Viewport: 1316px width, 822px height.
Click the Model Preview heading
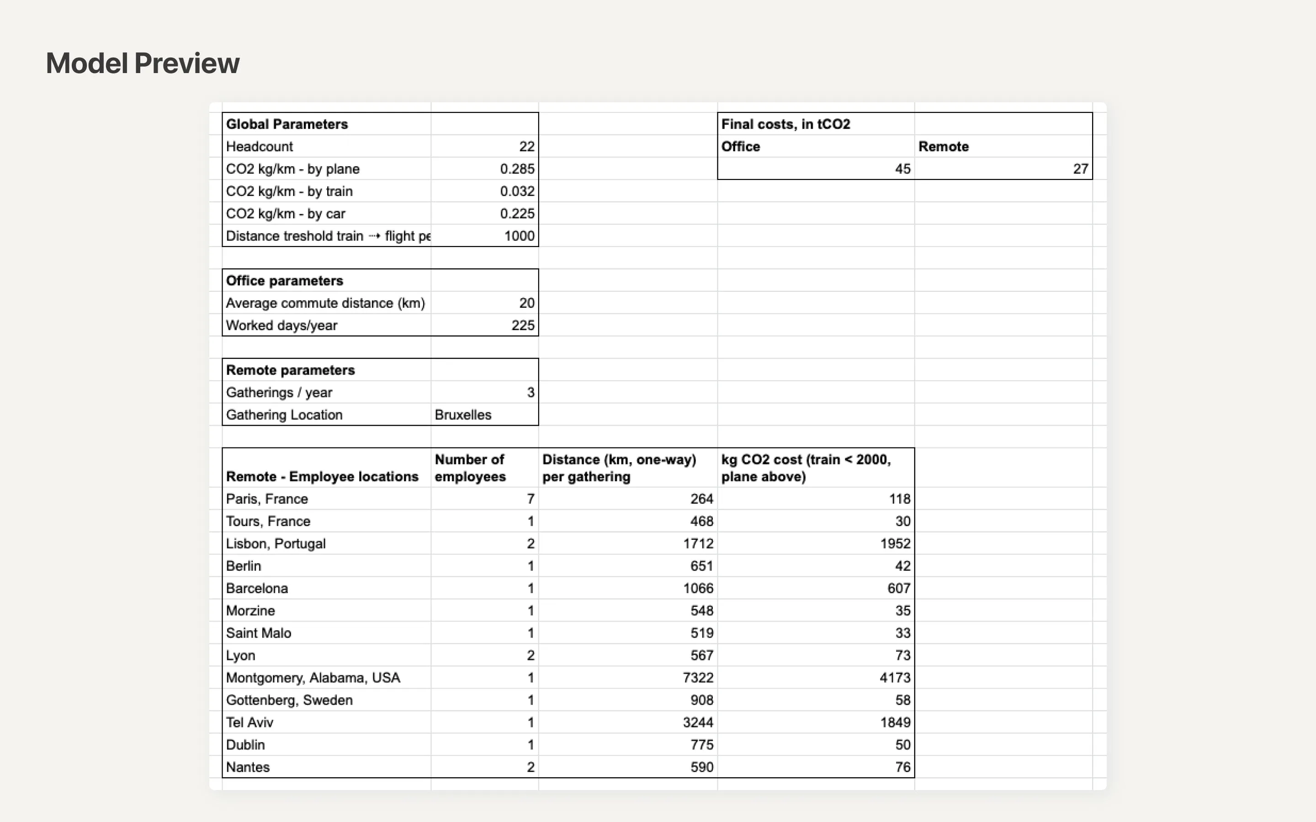tap(143, 63)
